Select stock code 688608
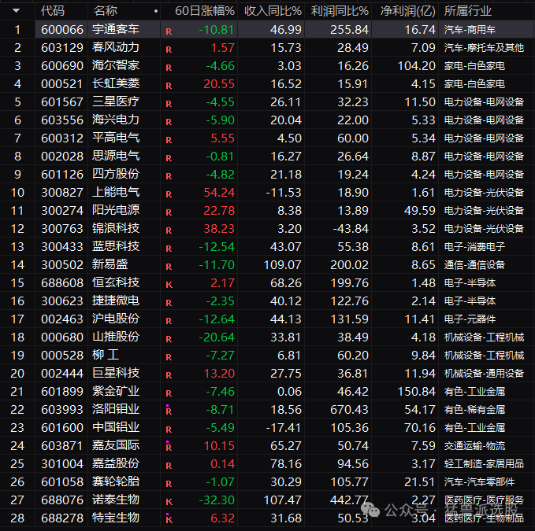 coord(62,282)
